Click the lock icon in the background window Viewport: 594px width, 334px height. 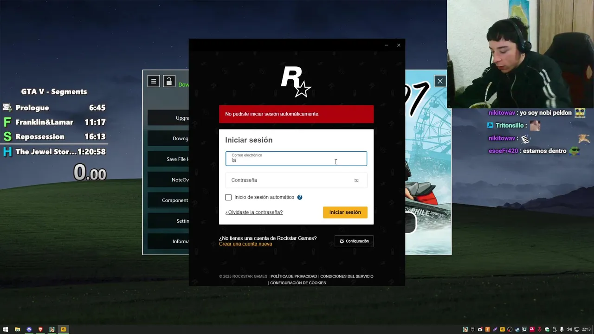pyautogui.click(x=169, y=81)
